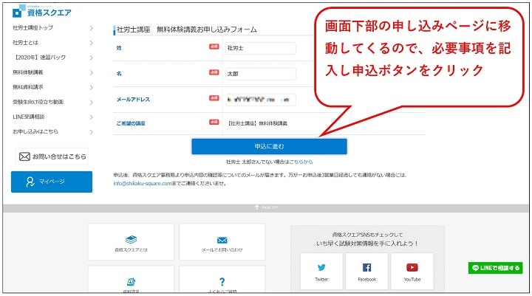Select 【社労士講座】無料体験講義 text
Viewport: 532px width, 296px height.
click(258, 123)
